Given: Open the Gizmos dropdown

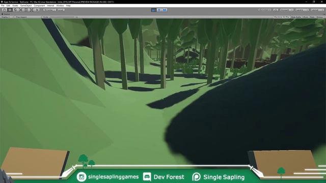Looking at the screenshot, I should (320, 17).
